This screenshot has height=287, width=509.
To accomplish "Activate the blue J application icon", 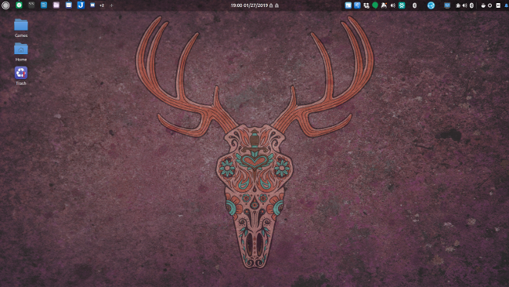I will click(81, 5).
